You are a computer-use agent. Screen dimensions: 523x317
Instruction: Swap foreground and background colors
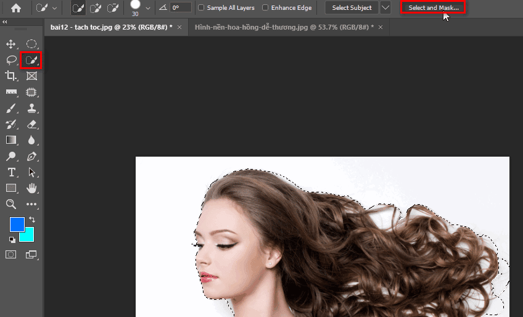pyautogui.click(x=32, y=220)
